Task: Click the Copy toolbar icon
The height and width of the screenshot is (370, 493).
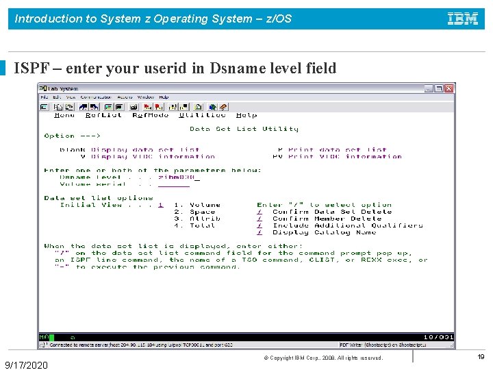Action: point(58,107)
